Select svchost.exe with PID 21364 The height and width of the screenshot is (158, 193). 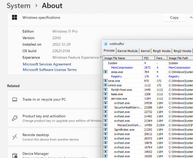coord(122,121)
